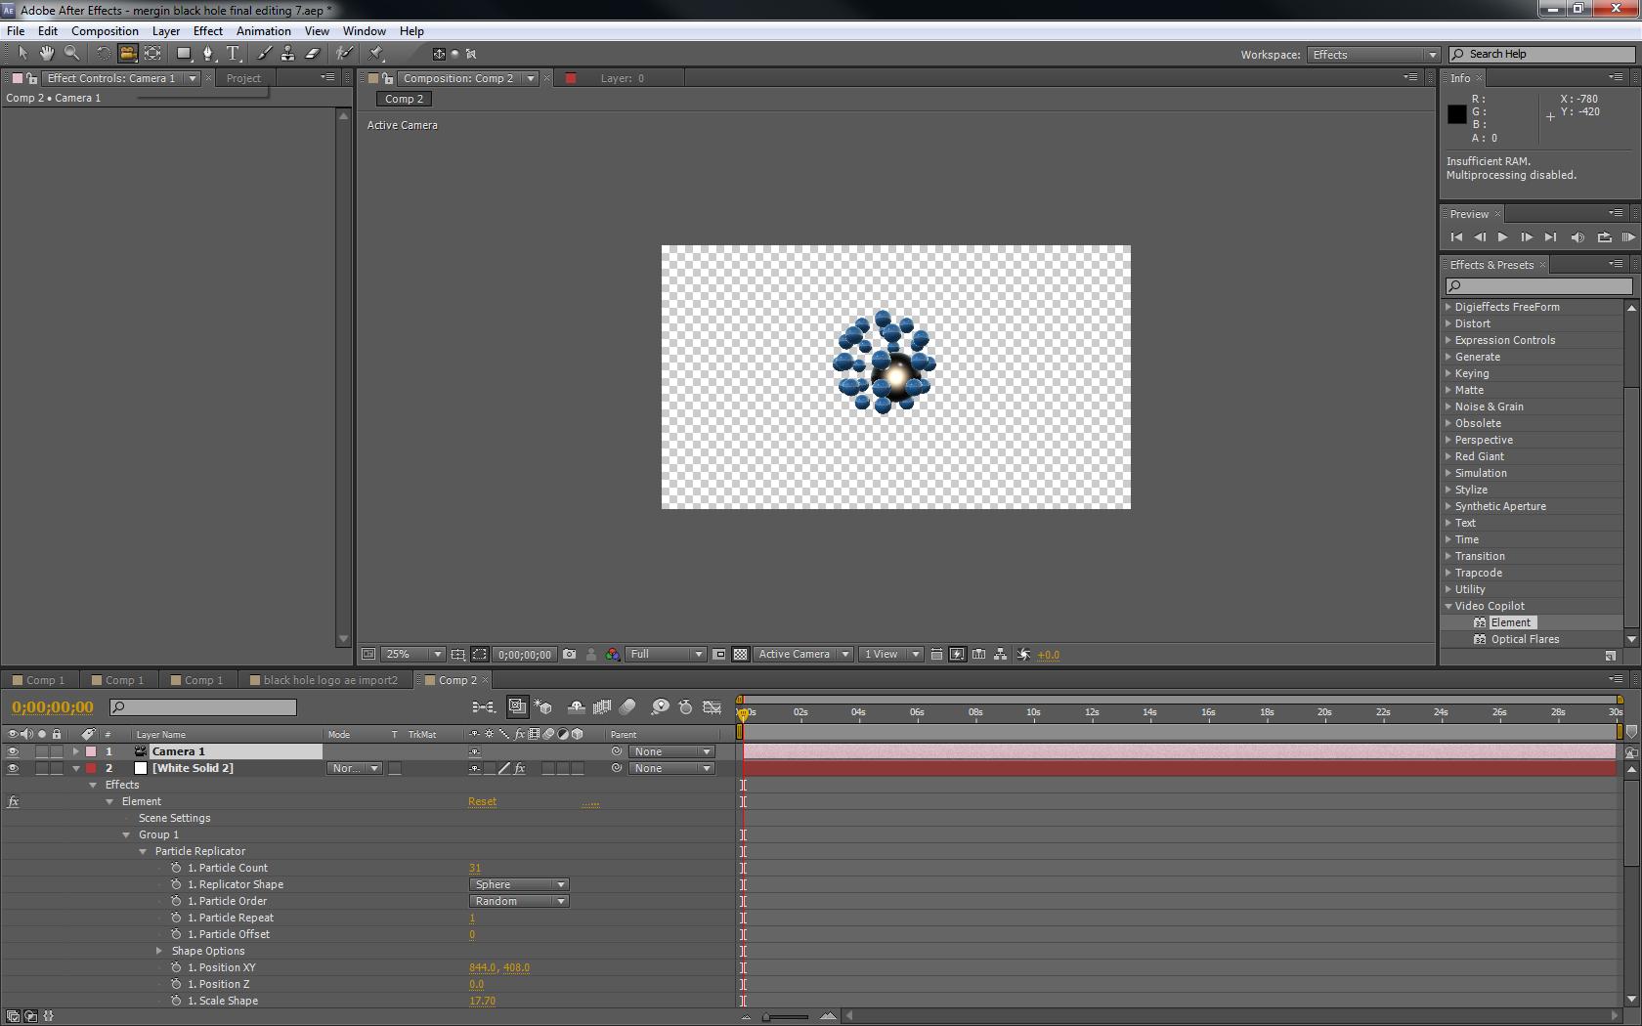Expand the Shape Options group

tap(159, 952)
